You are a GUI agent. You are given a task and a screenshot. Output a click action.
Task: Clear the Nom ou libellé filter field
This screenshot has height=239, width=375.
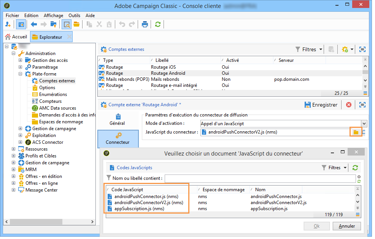(359, 177)
